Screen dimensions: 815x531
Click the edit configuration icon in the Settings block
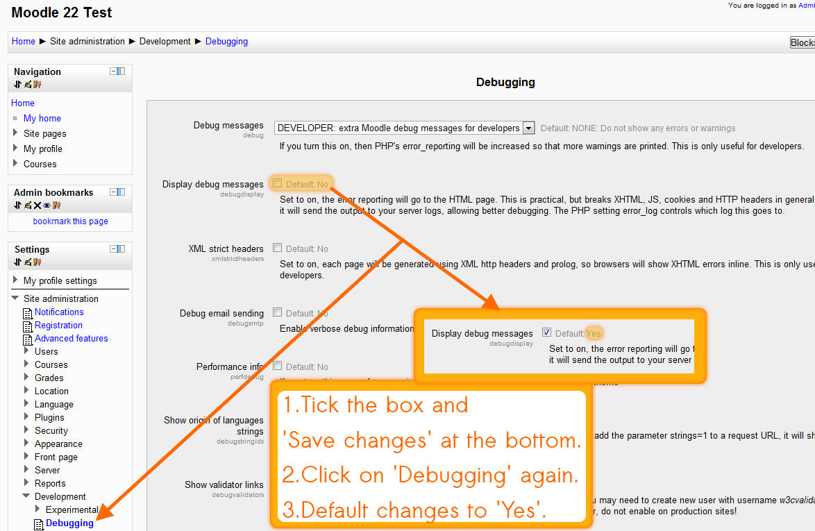tap(28, 262)
